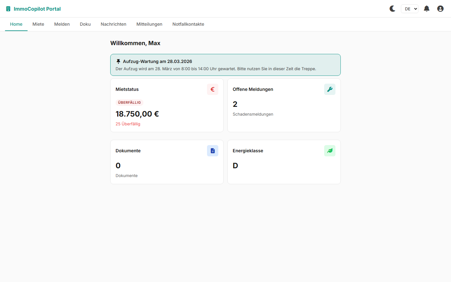Viewport: 451px width, 282px height.
Task: Open the Mitteilungen section
Action: point(149,24)
